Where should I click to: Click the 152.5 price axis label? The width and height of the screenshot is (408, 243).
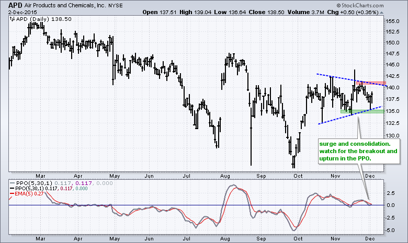pyautogui.click(x=392, y=32)
